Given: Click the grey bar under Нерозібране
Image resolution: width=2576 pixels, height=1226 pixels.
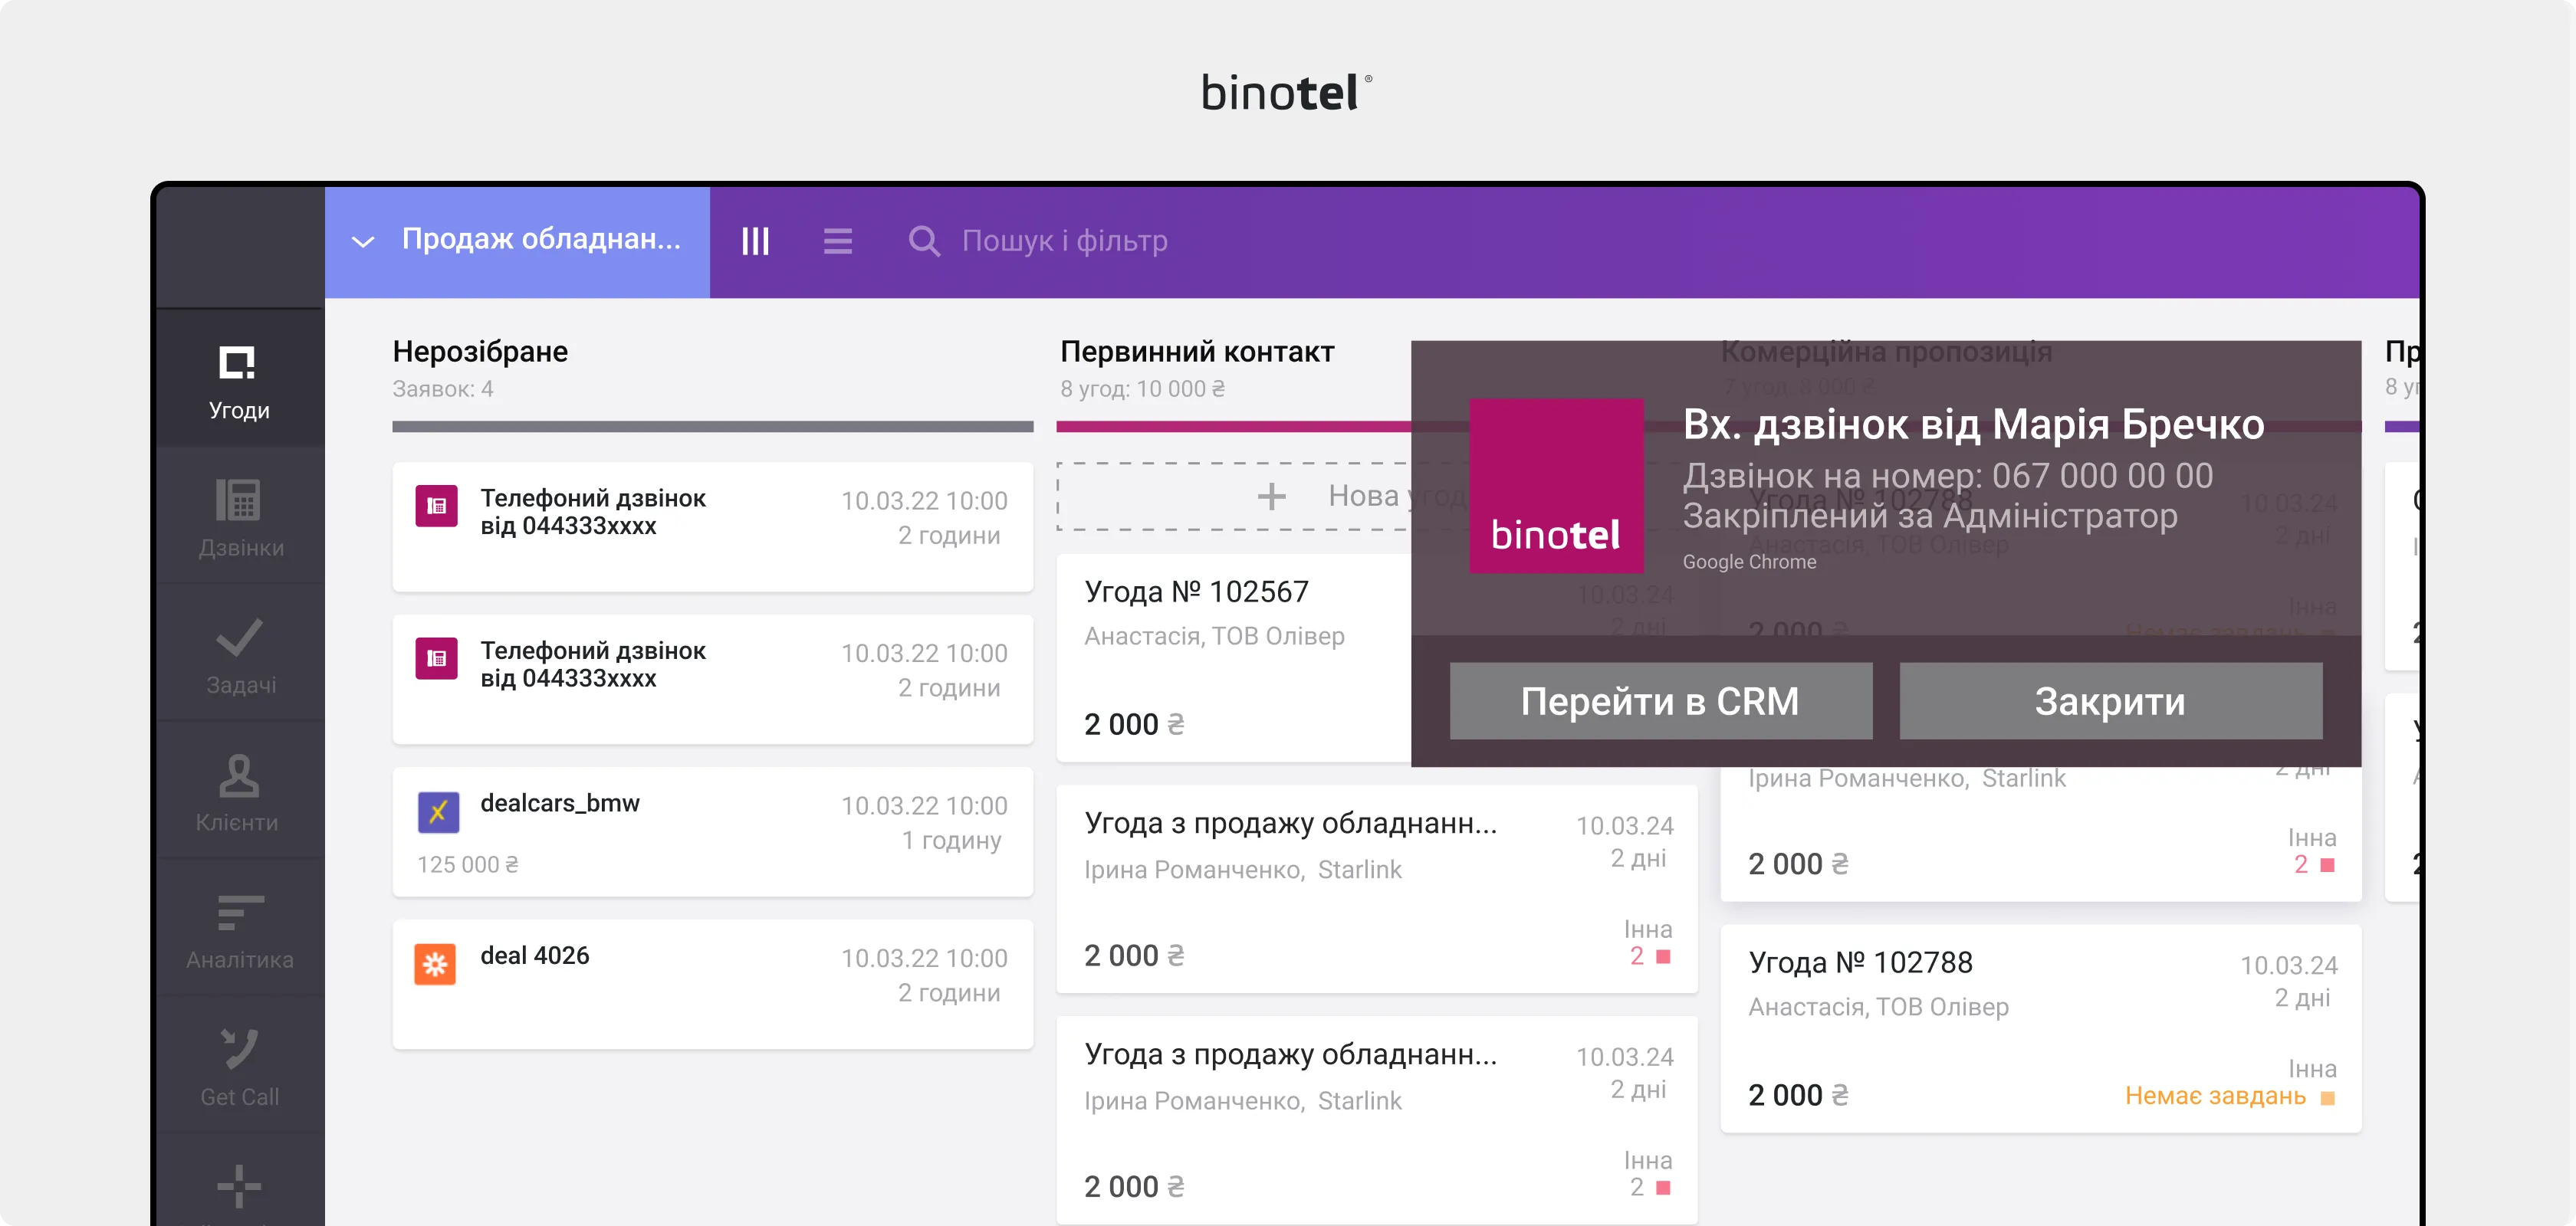Looking at the screenshot, I should click(712, 427).
